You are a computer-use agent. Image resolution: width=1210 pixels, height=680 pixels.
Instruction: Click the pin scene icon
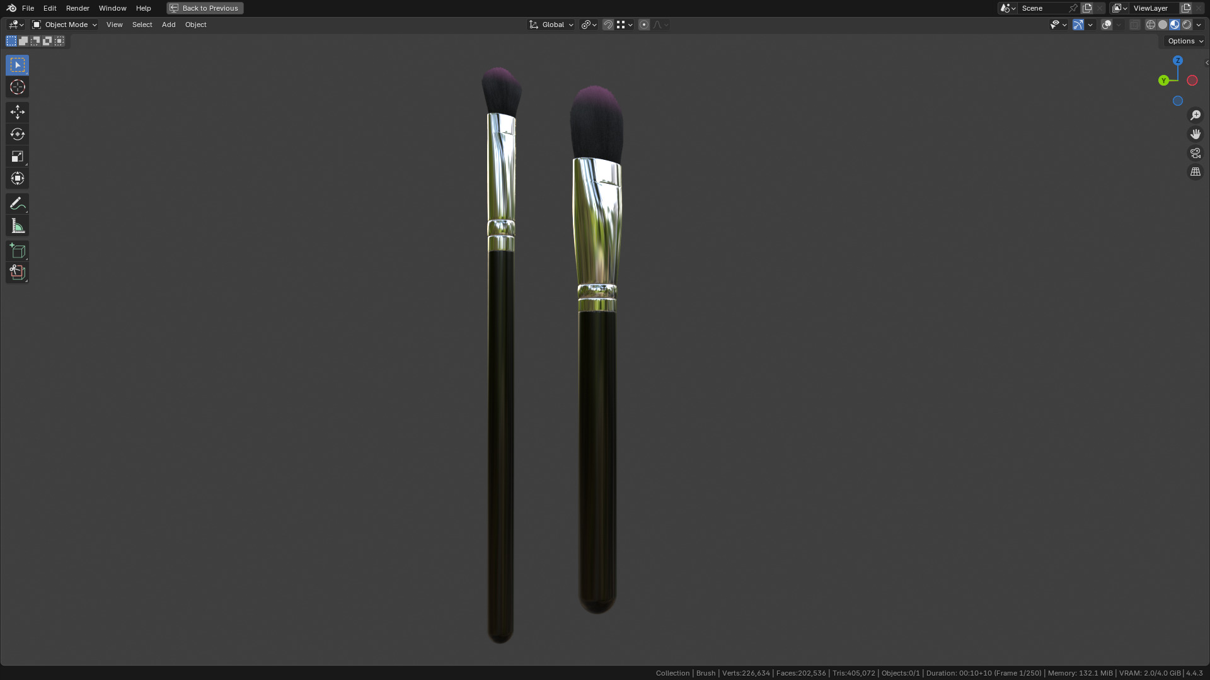click(1073, 8)
